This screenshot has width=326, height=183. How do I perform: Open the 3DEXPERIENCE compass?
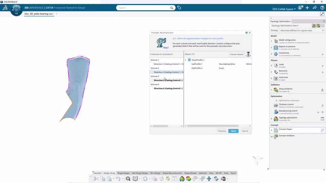pos(16,10)
